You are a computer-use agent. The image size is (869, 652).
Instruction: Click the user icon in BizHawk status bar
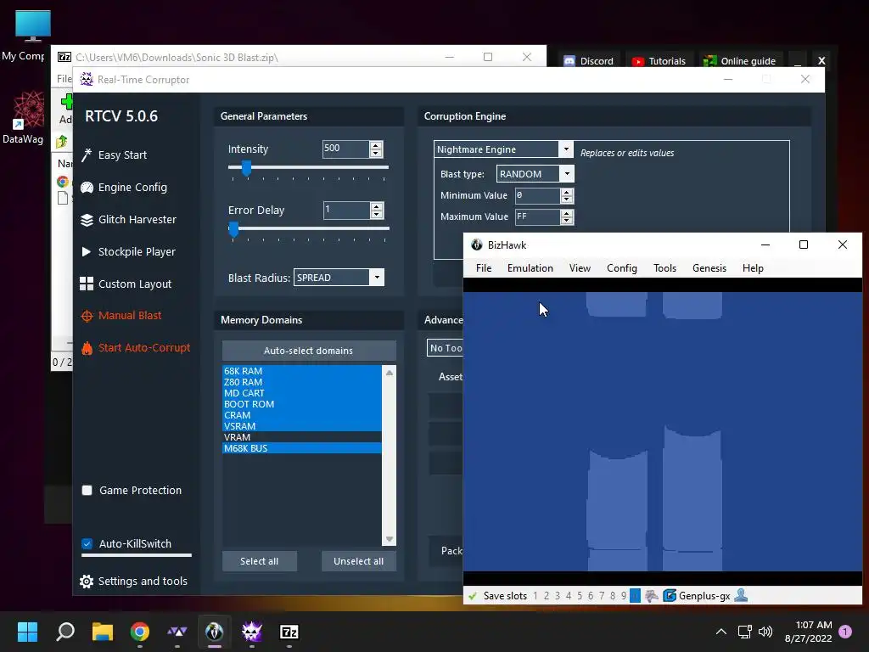tap(741, 595)
